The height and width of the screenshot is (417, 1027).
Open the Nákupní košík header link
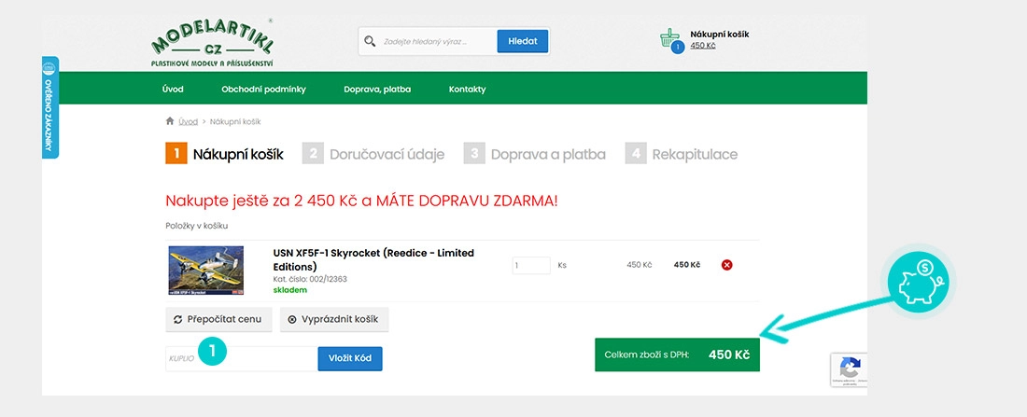coord(719,35)
